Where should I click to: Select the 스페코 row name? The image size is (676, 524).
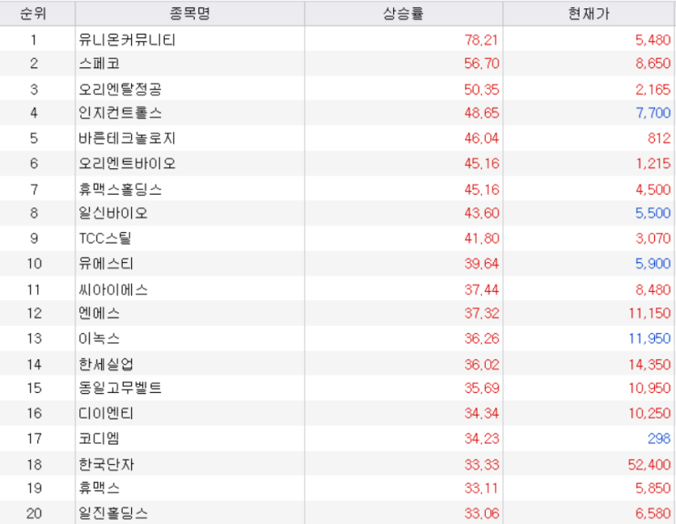(99, 64)
